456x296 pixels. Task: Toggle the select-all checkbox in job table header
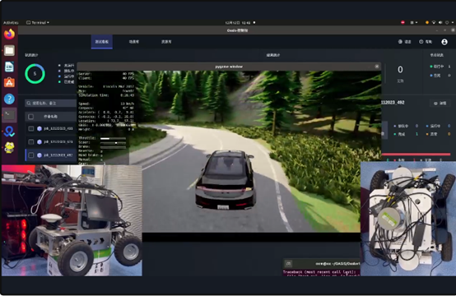[x=30, y=117]
